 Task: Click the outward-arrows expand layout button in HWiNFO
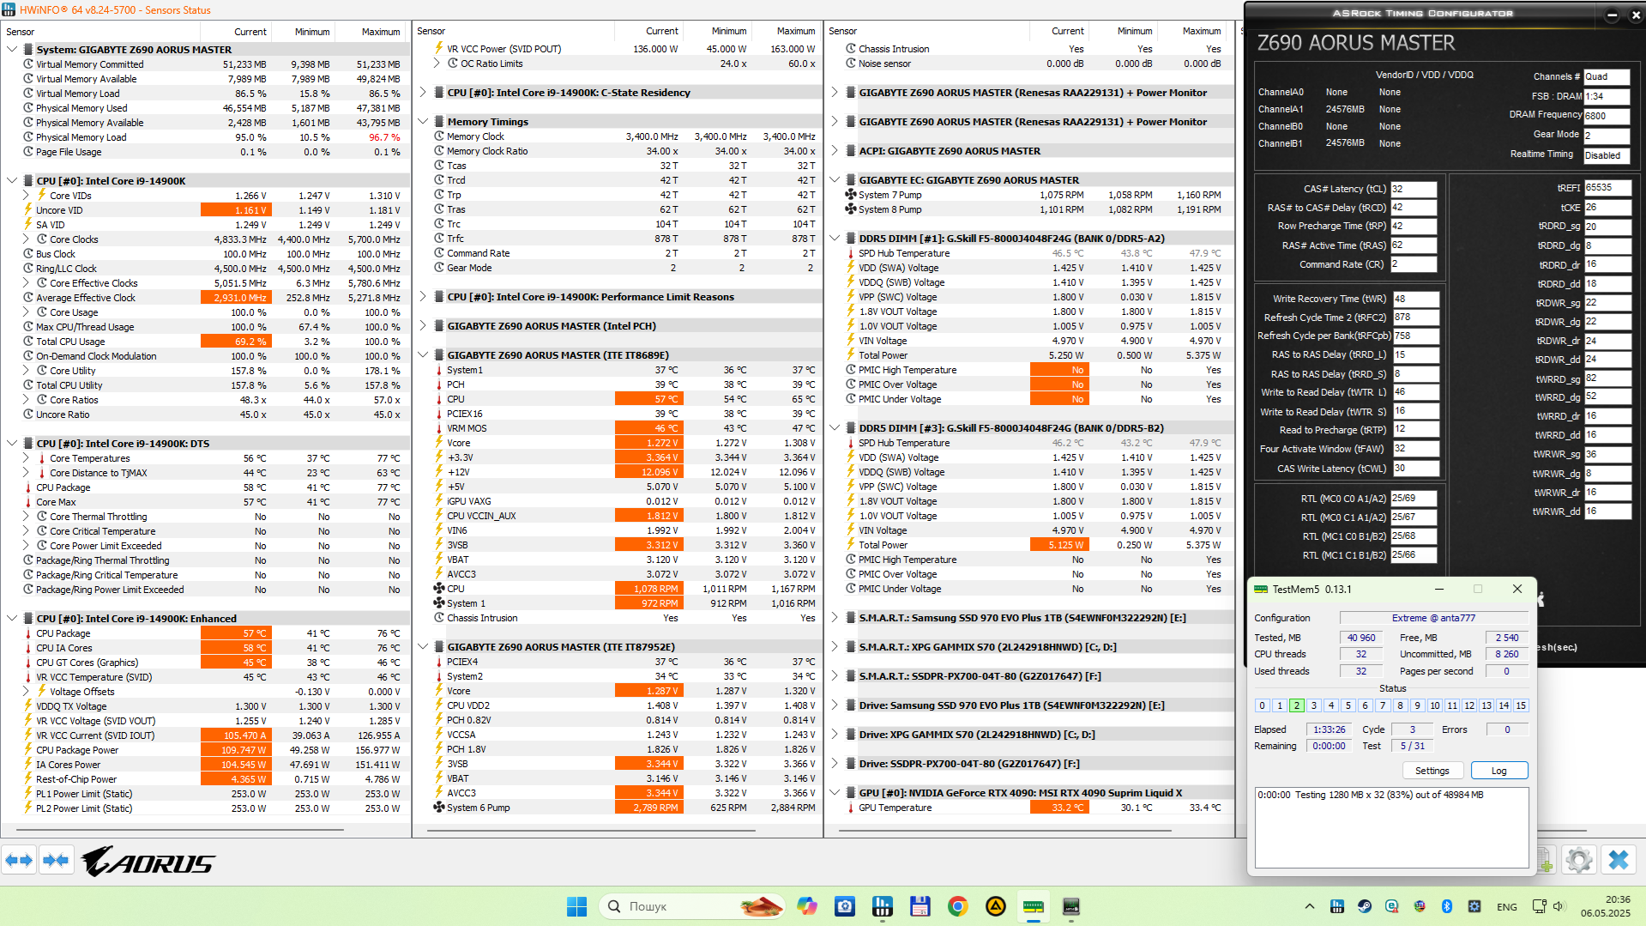click(19, 860)
